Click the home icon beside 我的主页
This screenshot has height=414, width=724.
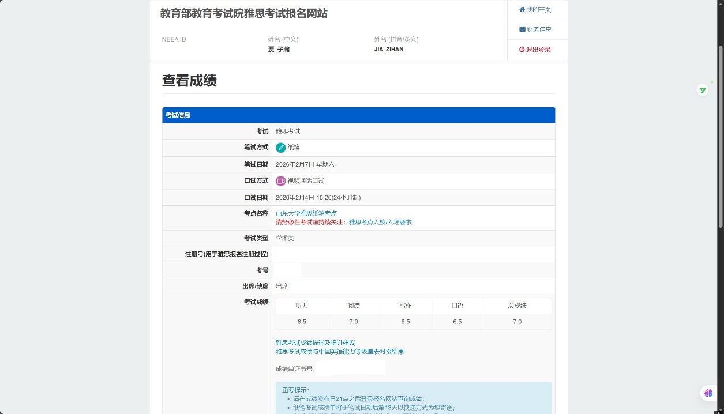[522, 10]
